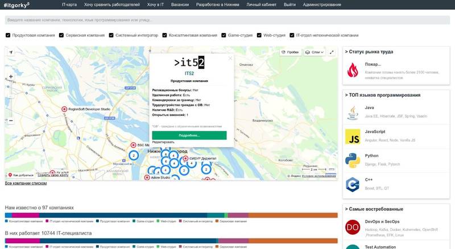Click dark blue segment of IT-специалиста bar
This screenshot has width=455, height=249.
[x=128, y=241]
